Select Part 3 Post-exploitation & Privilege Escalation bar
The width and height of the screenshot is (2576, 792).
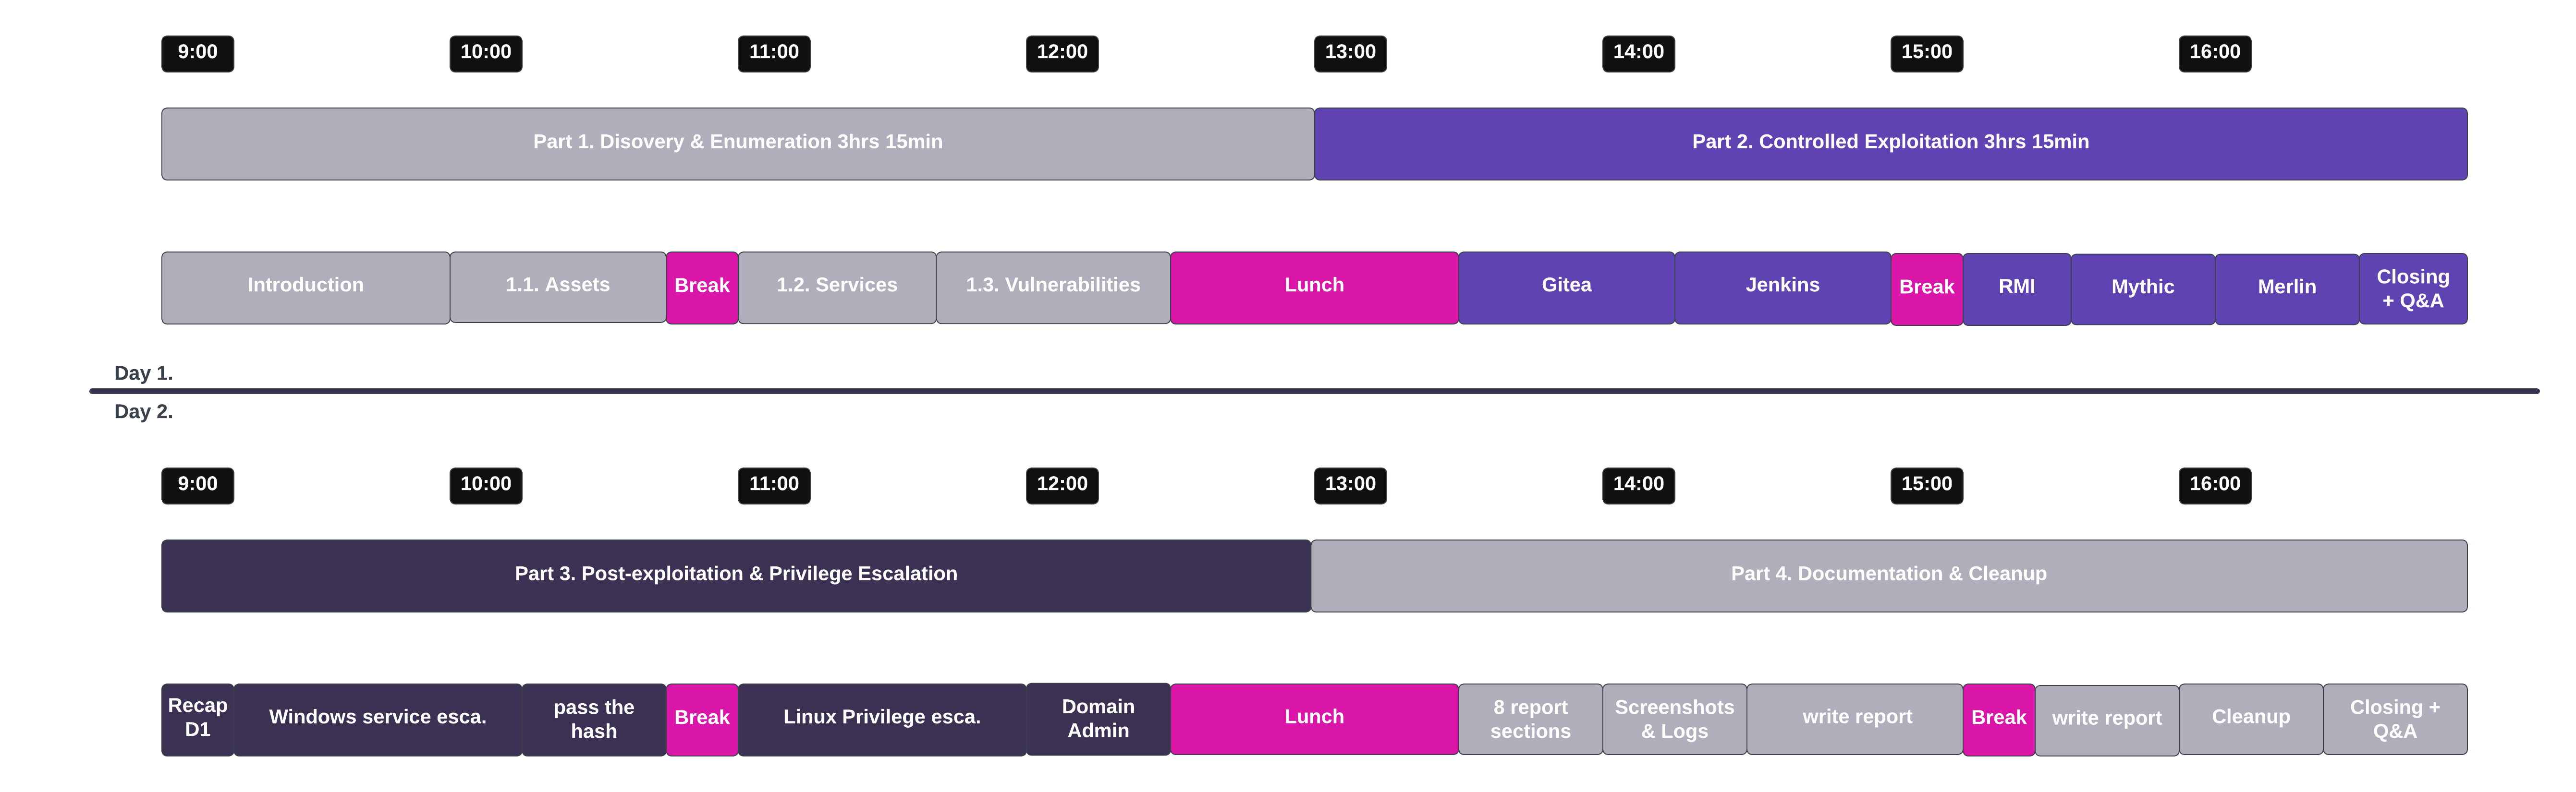click(x=735, y=575)
